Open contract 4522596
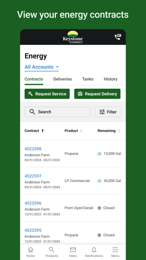Image resolution: width=146 pixels, height=260 pixels. [x=33, y=203]
